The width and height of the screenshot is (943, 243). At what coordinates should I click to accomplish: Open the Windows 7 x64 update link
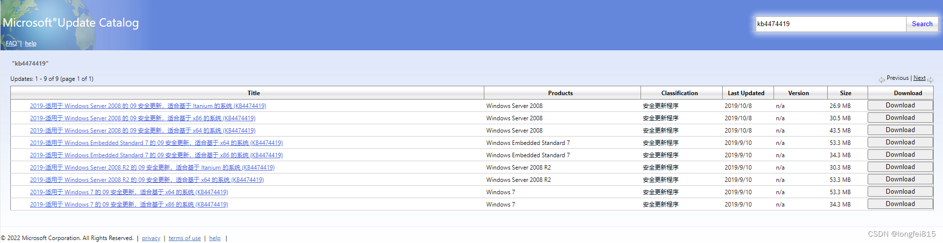coord(129,192)
